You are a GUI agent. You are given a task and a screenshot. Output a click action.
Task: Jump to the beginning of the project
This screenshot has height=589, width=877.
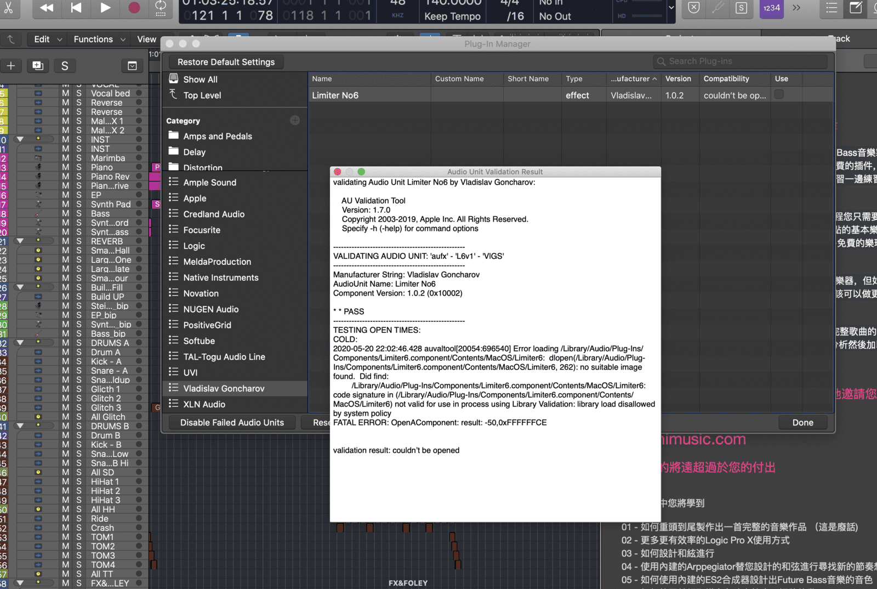[76, 7]
